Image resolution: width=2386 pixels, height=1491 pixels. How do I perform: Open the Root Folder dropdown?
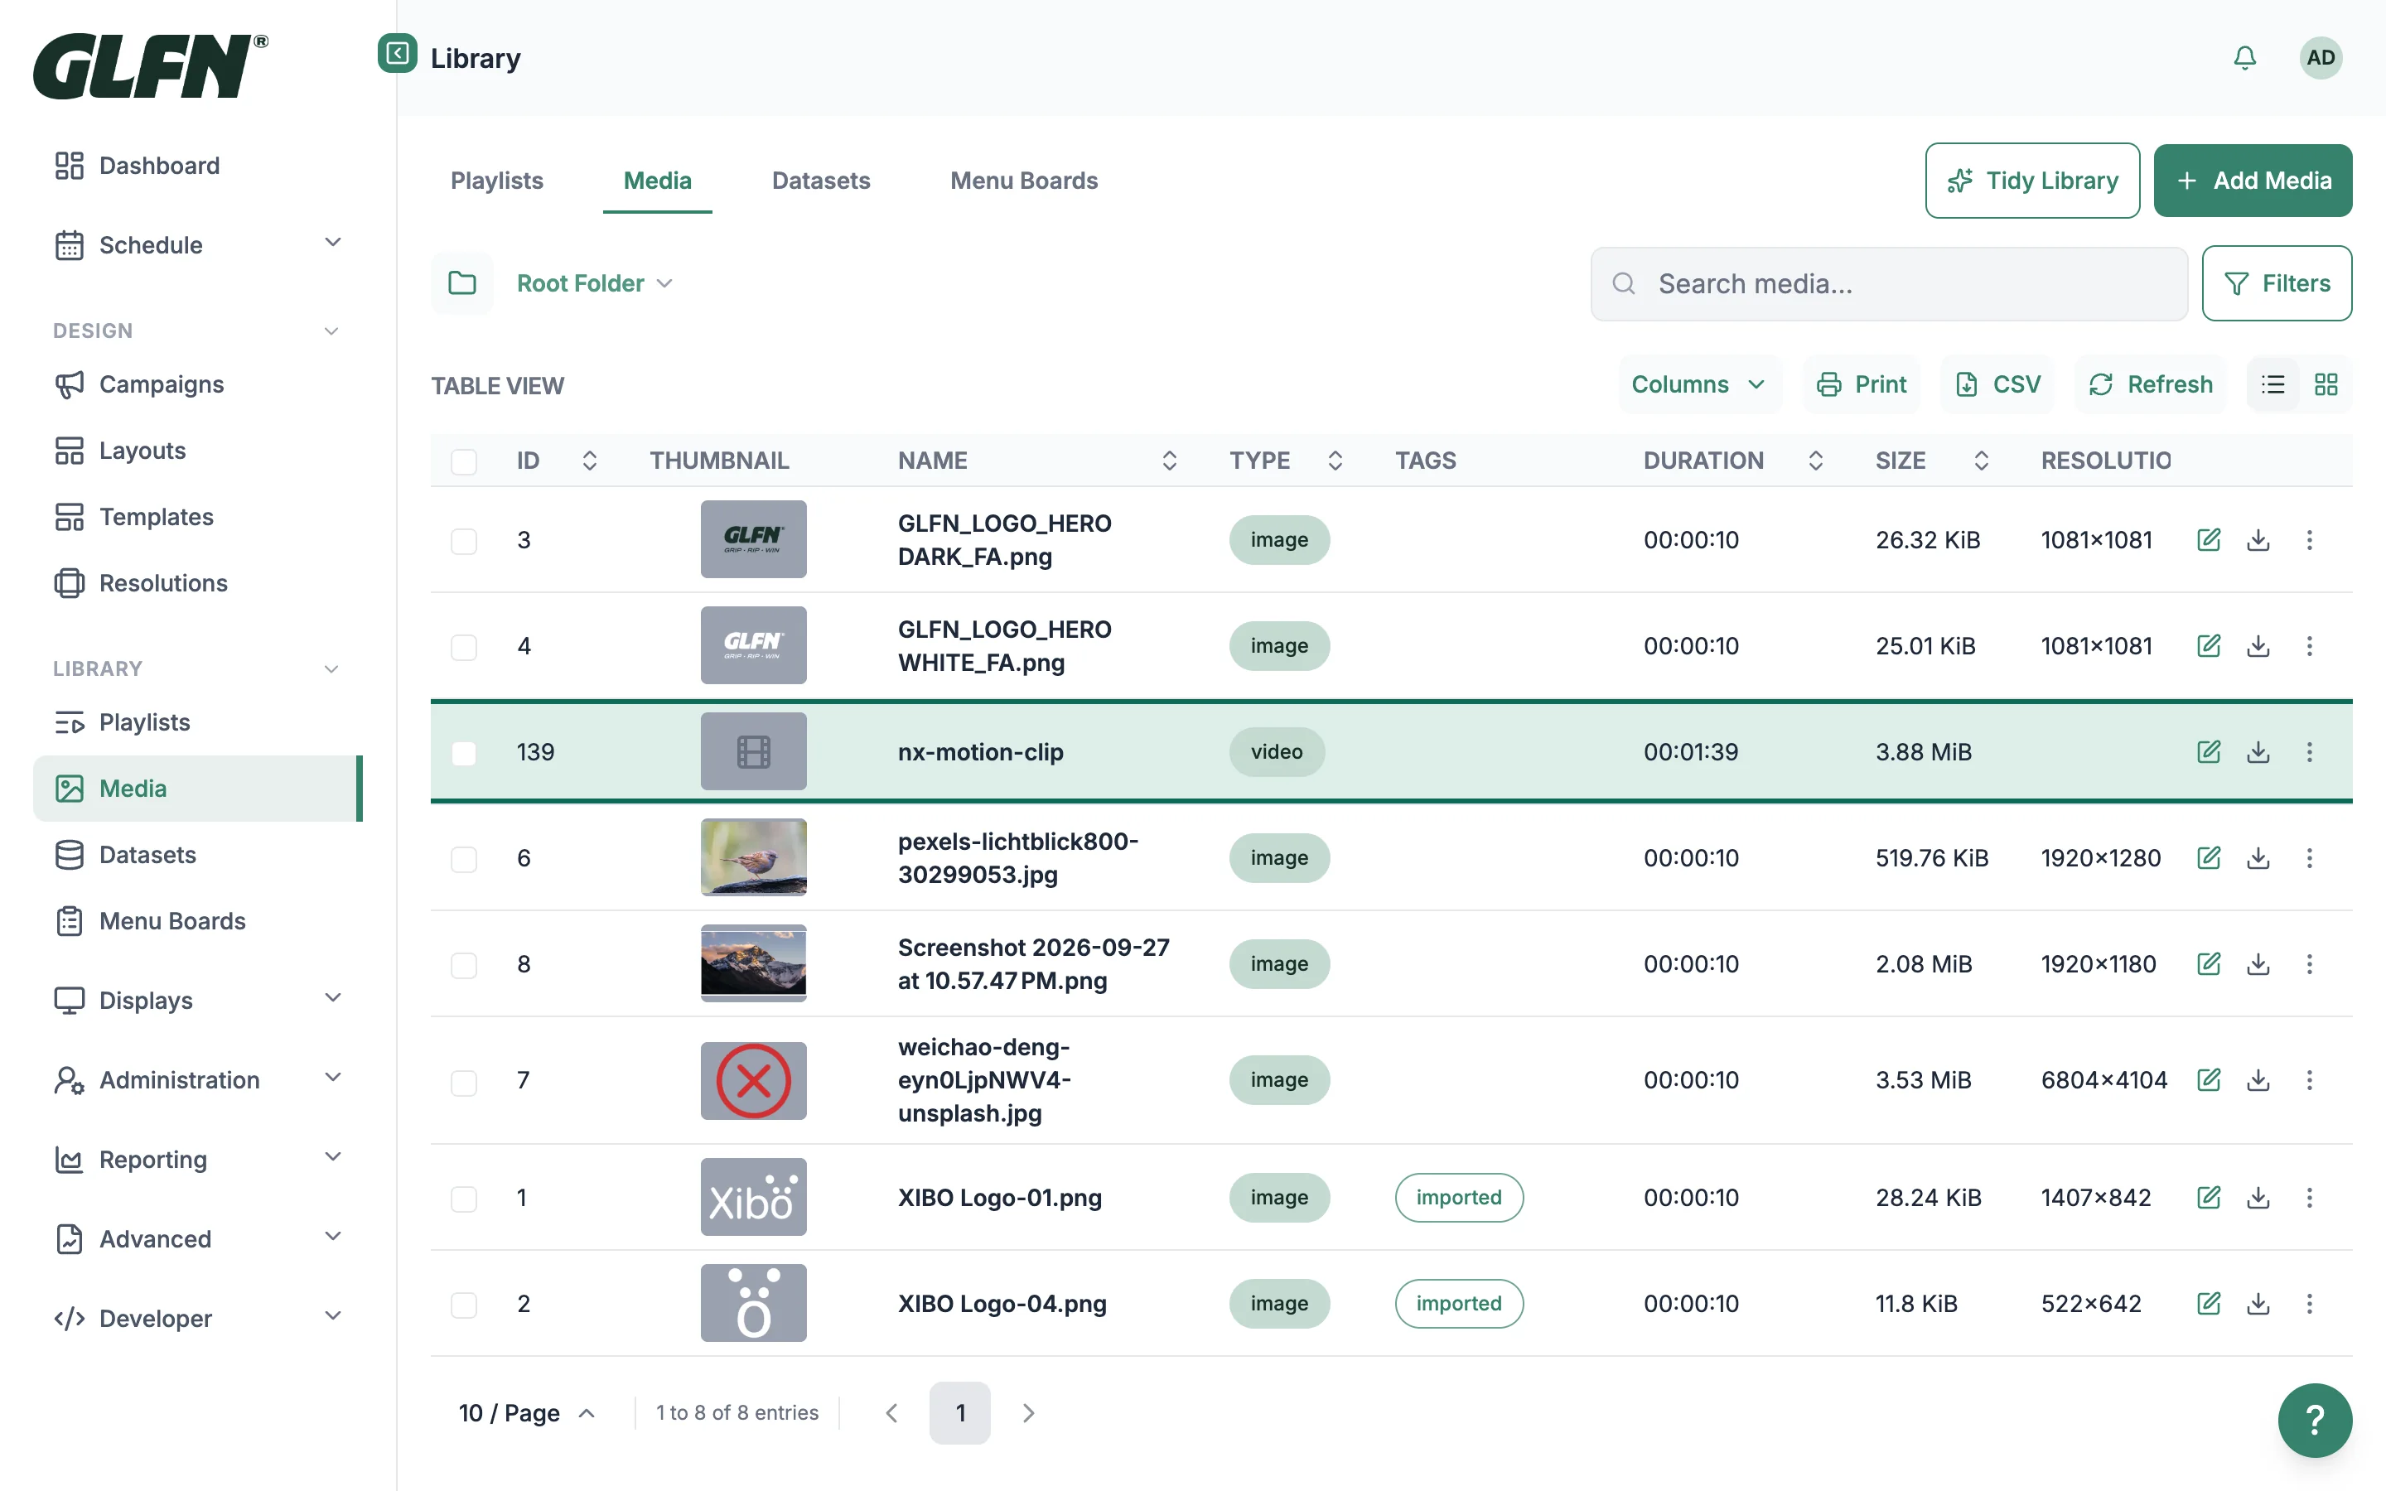coord(595,283)
